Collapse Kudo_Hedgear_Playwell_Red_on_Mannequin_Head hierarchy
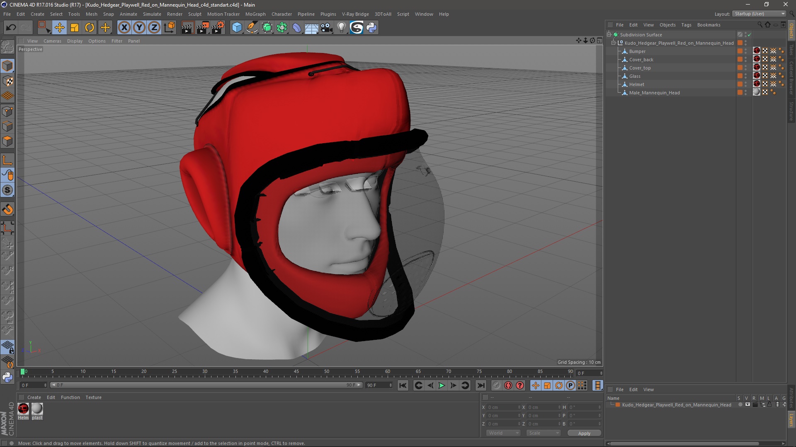This screenshot has width=796, height=447. [x=614, y=43]
